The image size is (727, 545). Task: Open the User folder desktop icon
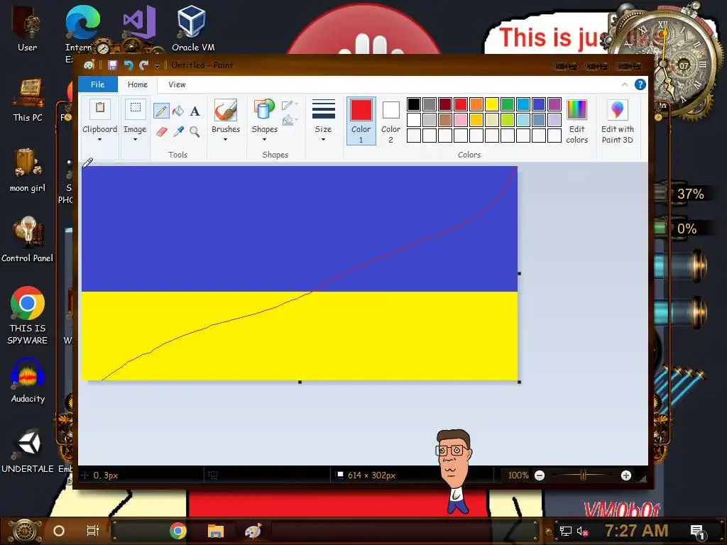[x=28, y=28]
